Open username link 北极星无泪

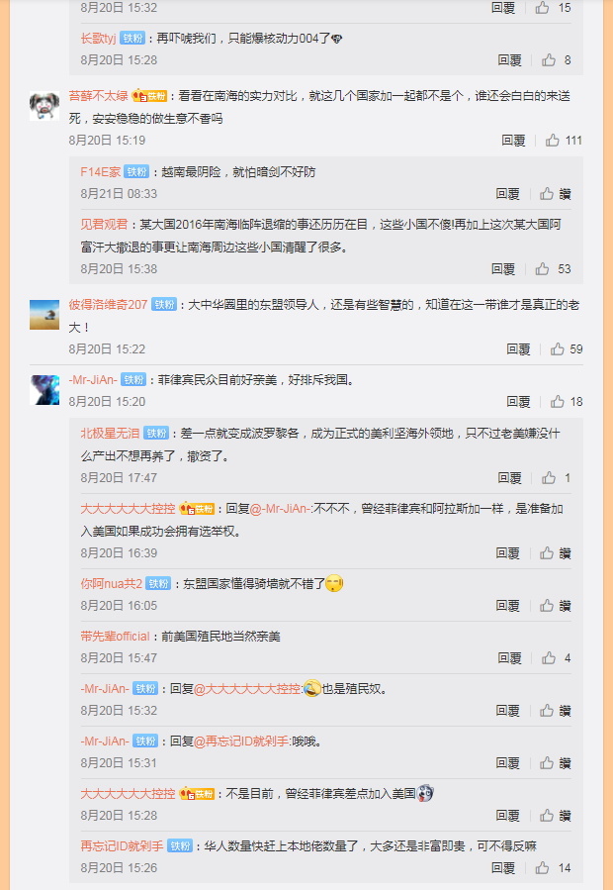[110, 433]
